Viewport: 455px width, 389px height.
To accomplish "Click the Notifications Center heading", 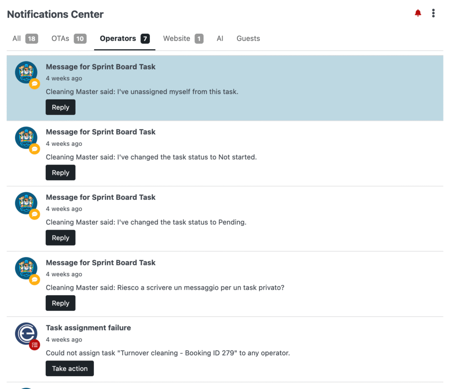I will (55, 14).
